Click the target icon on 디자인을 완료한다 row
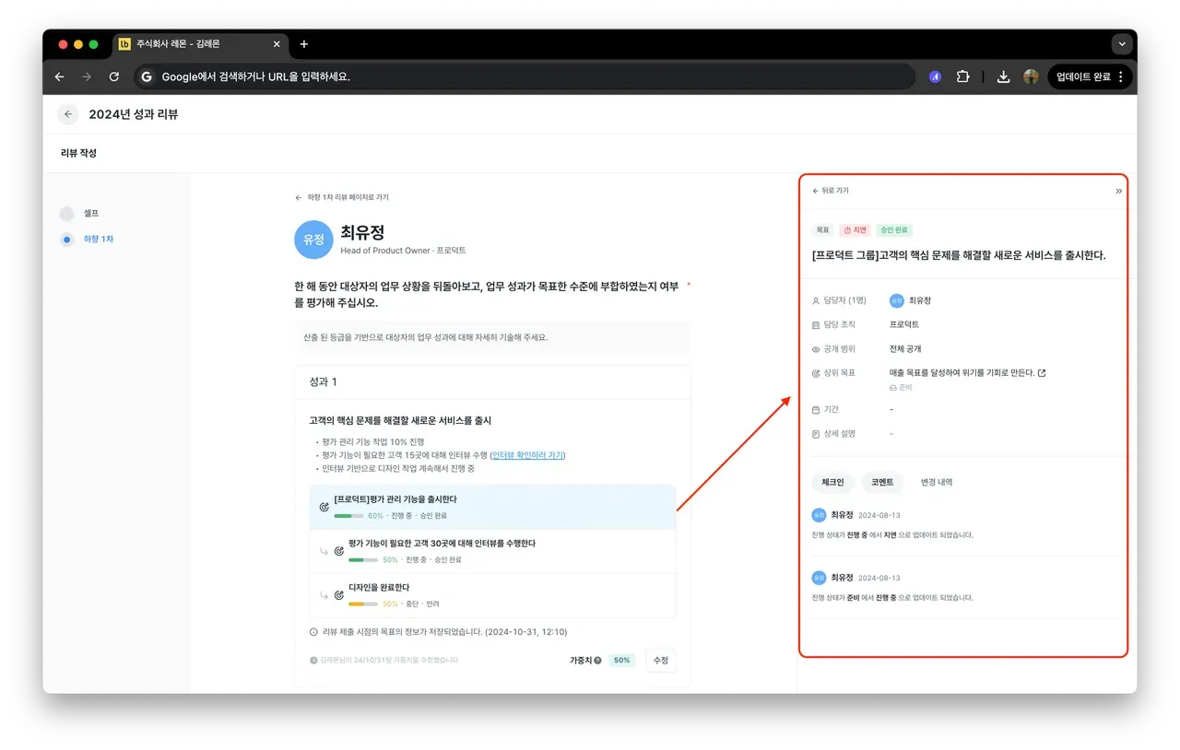This screenshot has width=1180, height=750. click(x=339, y=594)
